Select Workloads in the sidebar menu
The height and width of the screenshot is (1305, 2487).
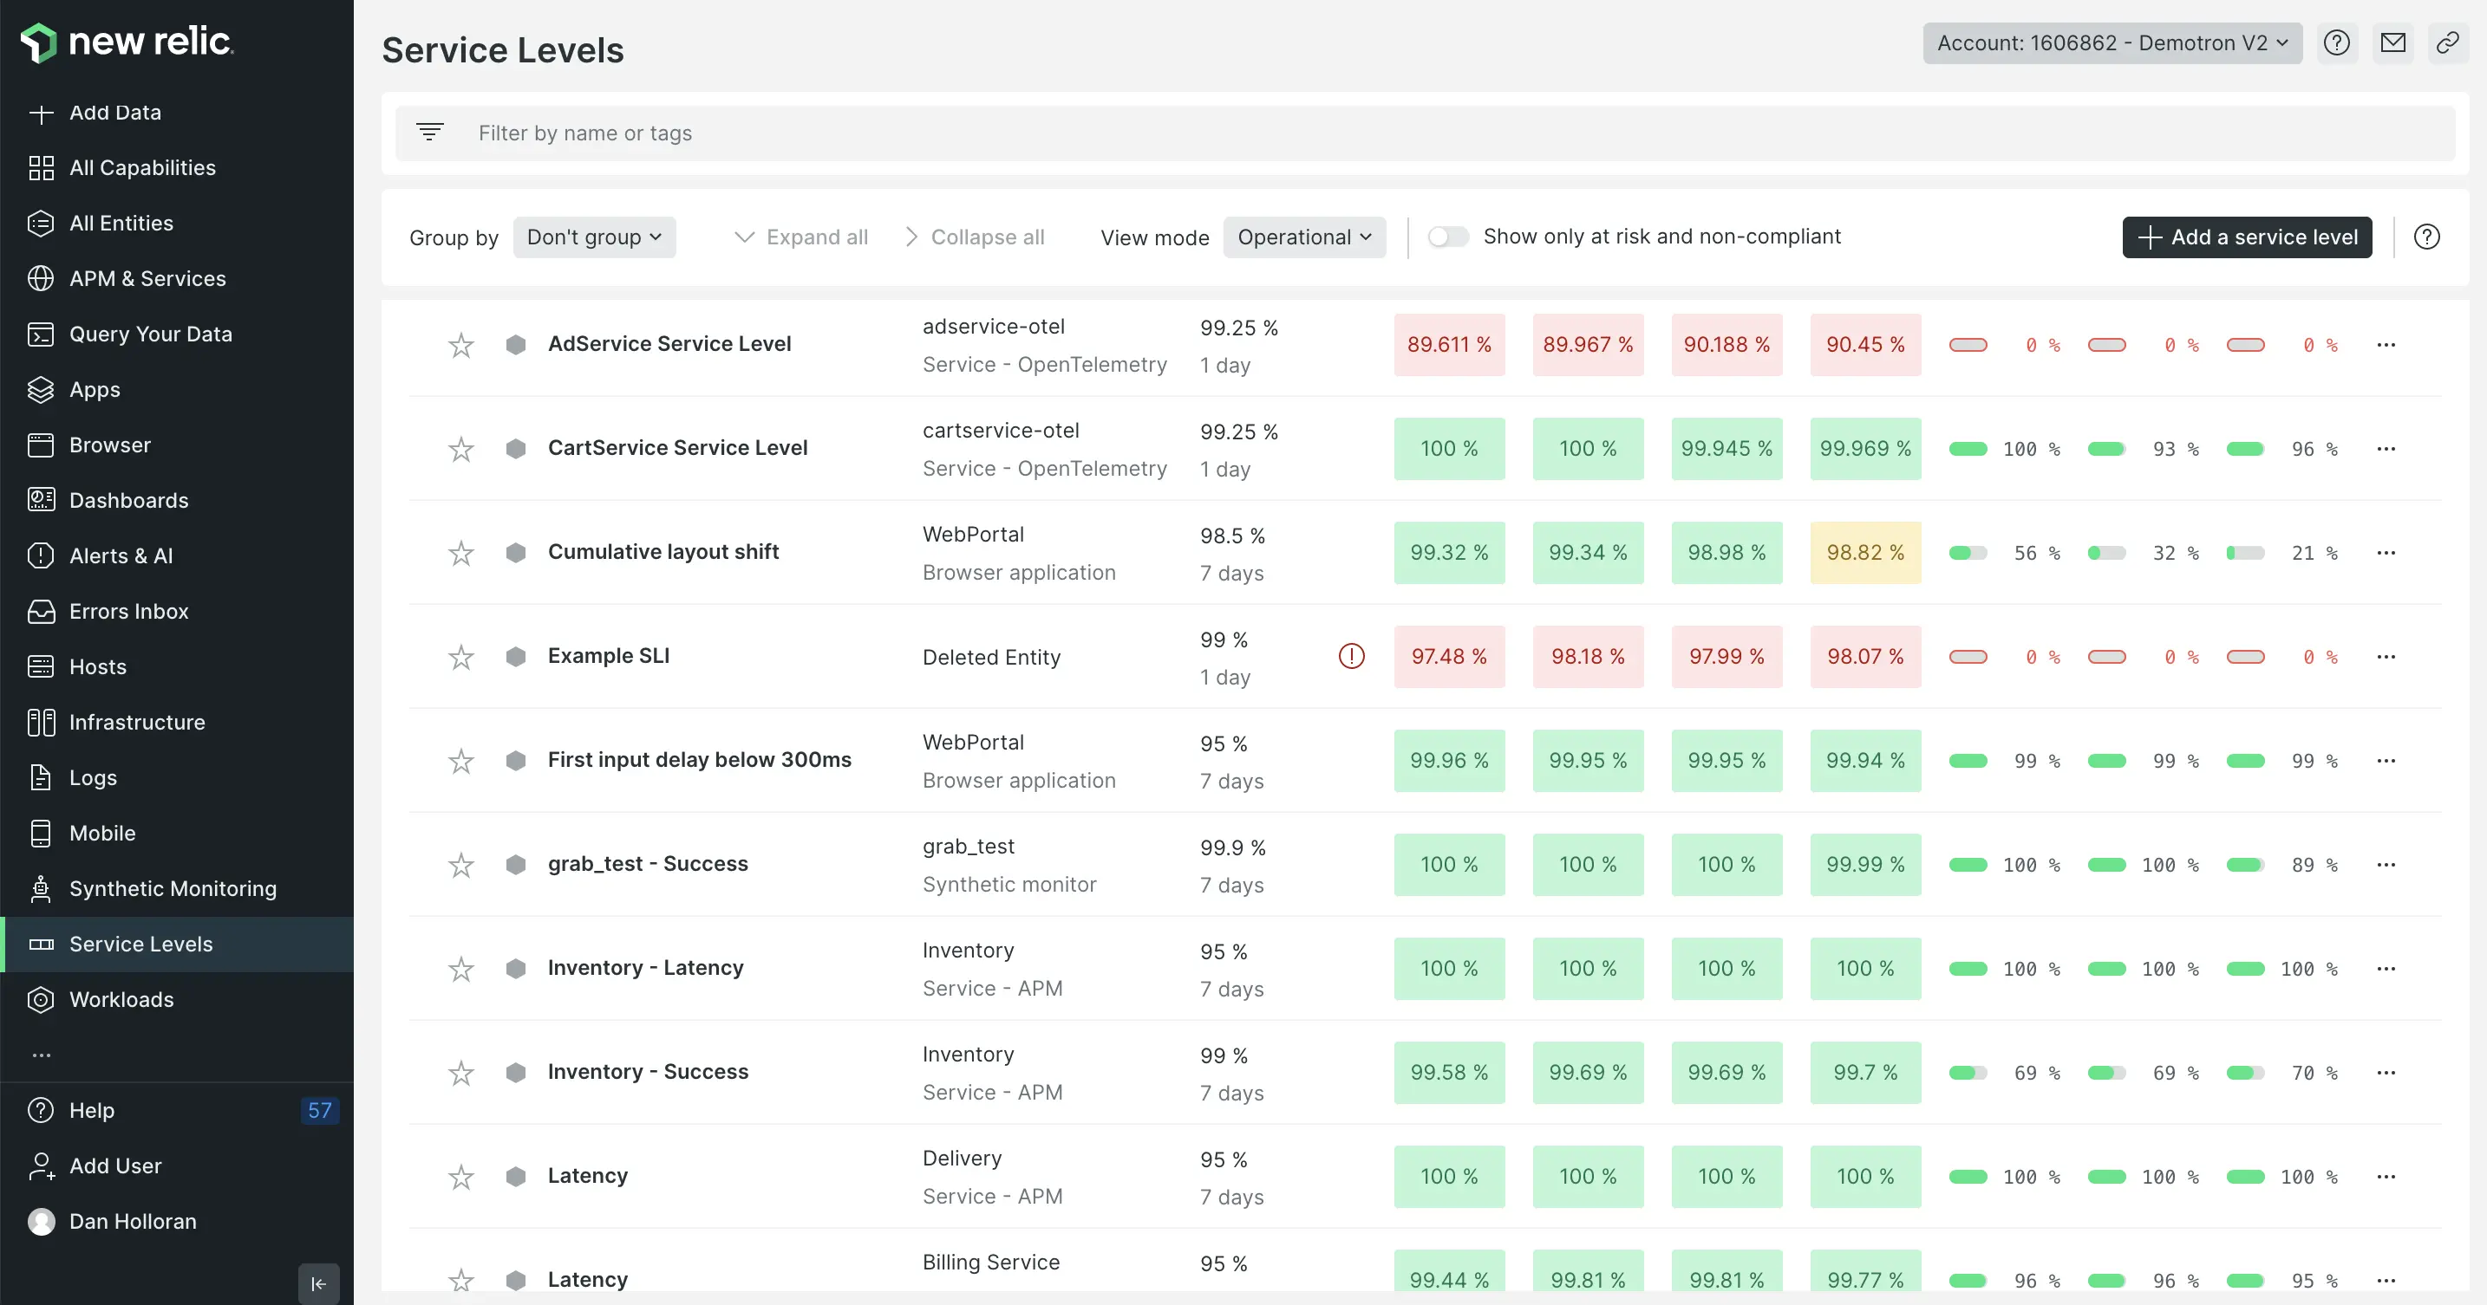coord(121,999)
